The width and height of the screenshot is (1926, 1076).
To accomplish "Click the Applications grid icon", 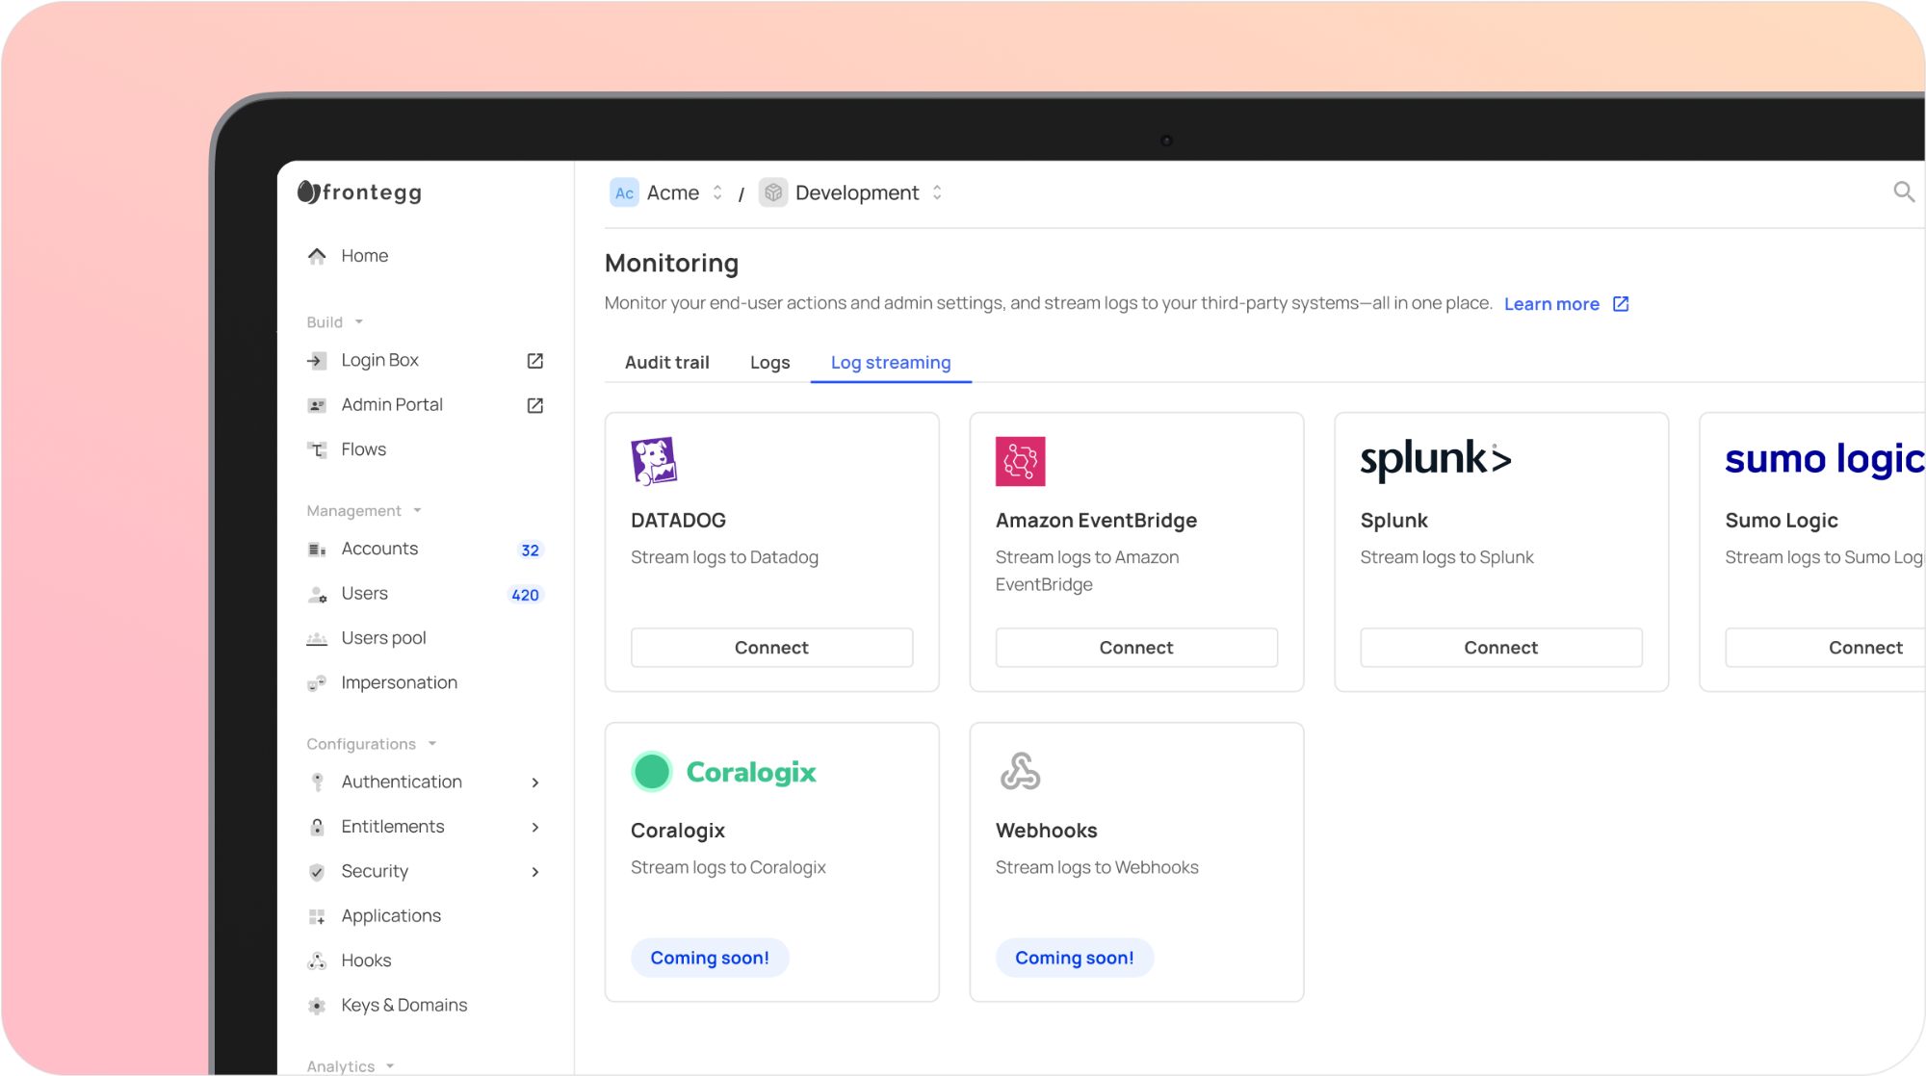I will pyautogui.click(x=317, y=916).
